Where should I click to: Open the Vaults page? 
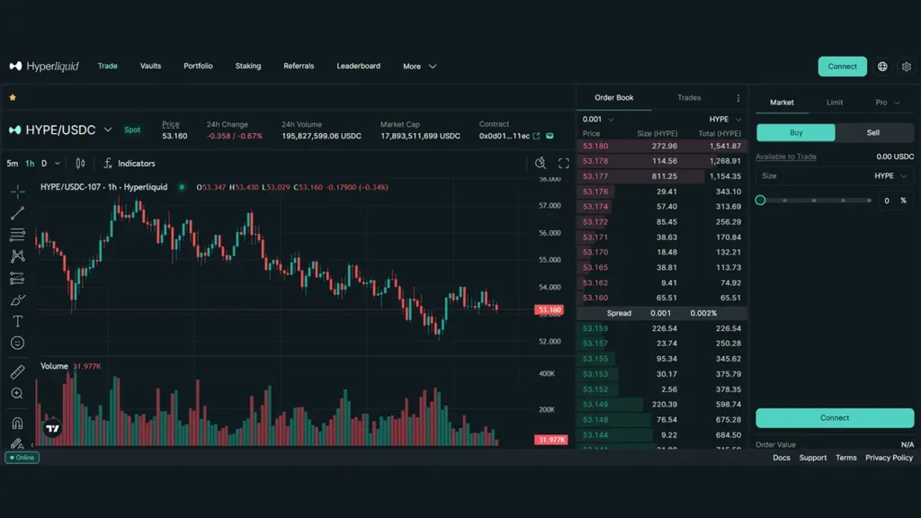(x=150, y=66)
